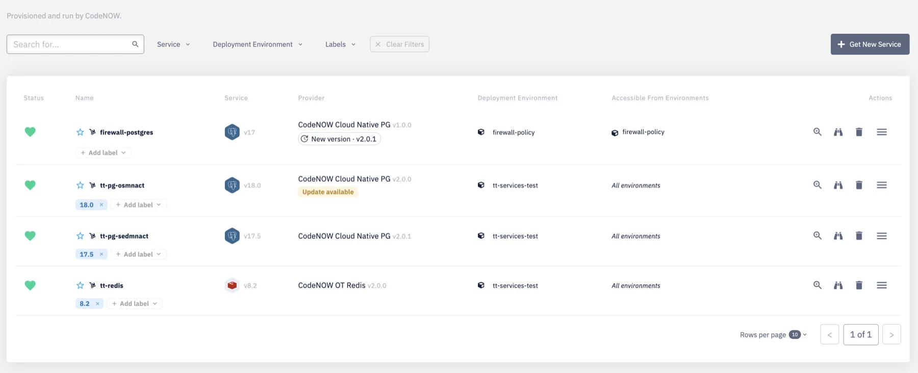Star the tt-redis service as favorite
This screenshot has width=918, height=373.
tap(80, 285)
